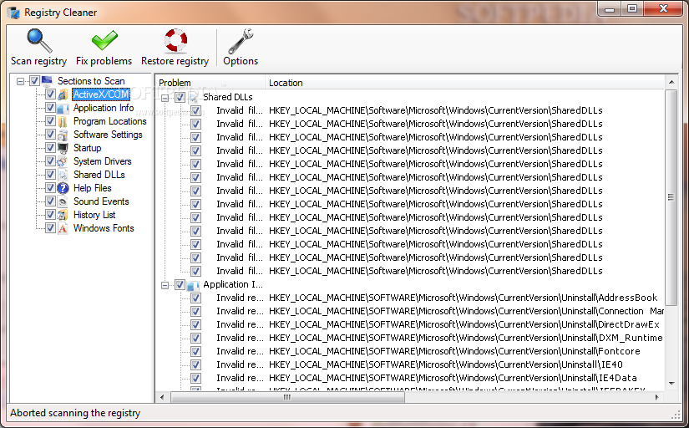Click the horizontal scrollbar left arrow
Screen dimensions: 689x428
tap(162, 397)
